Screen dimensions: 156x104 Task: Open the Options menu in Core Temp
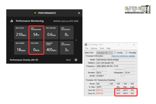click(94, 48)
